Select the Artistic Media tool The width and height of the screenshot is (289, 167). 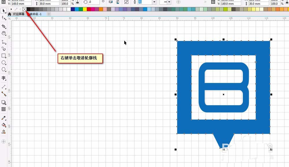tap(3, 49)
